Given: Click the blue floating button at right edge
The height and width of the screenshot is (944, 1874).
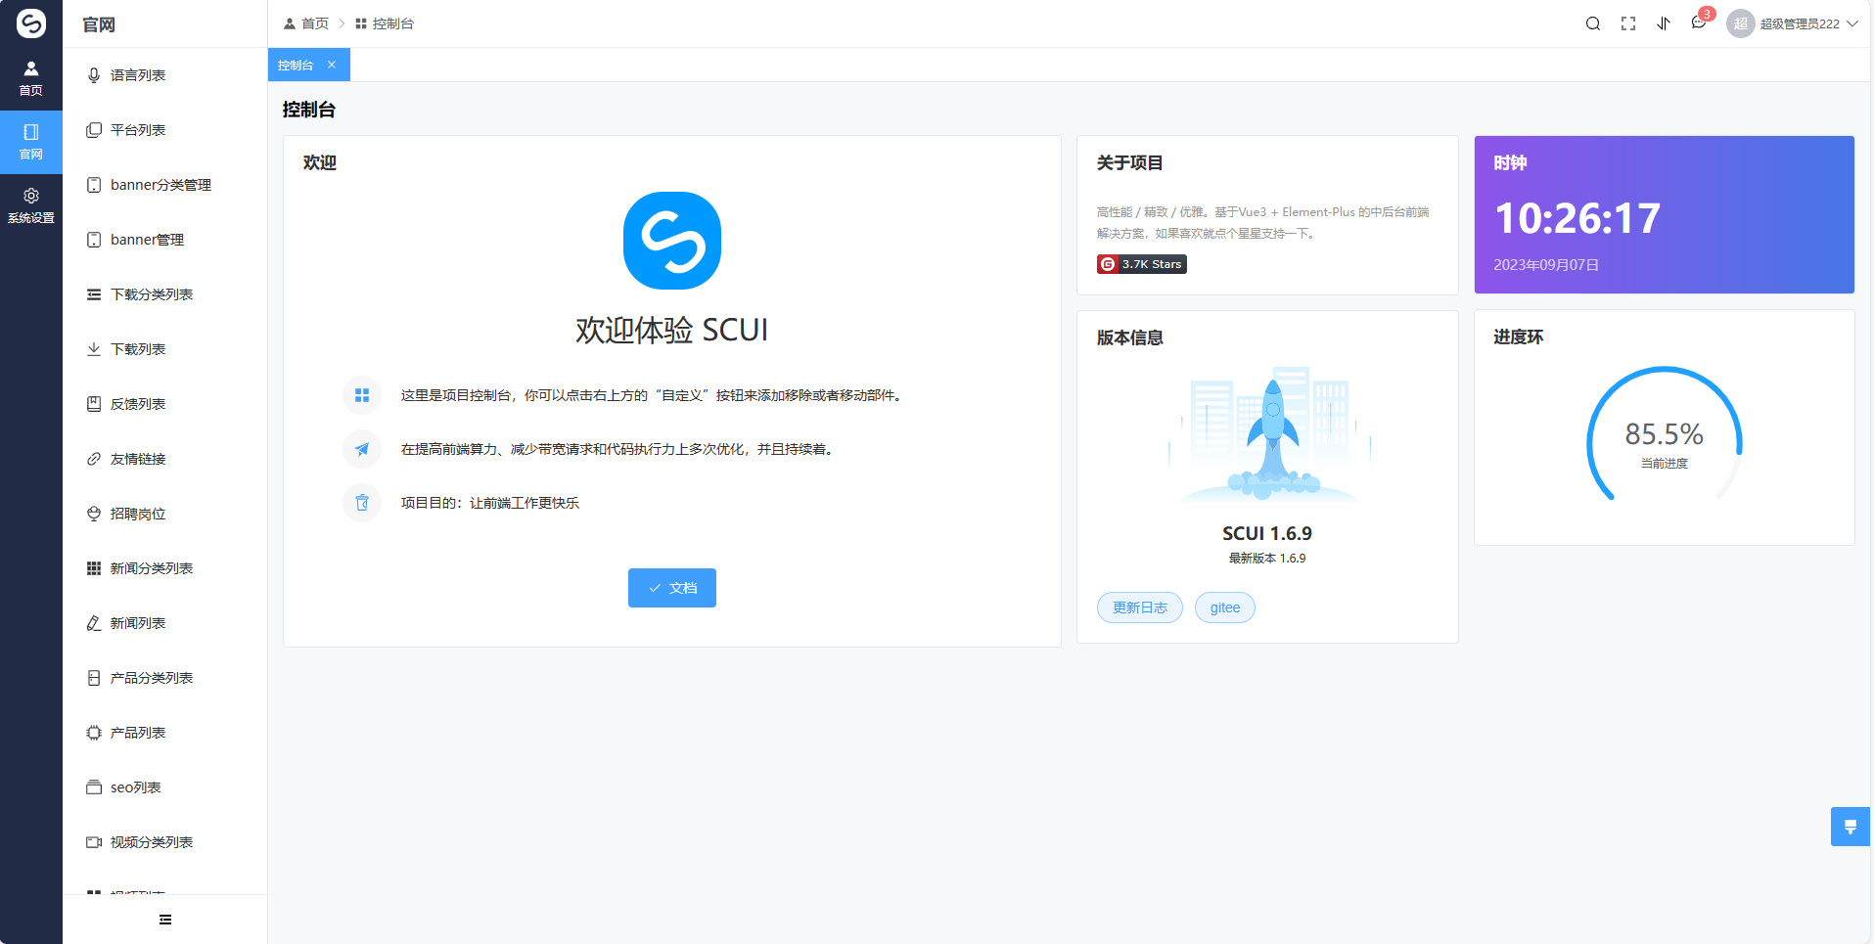Looking at the screenshot, I should 1851,827.
